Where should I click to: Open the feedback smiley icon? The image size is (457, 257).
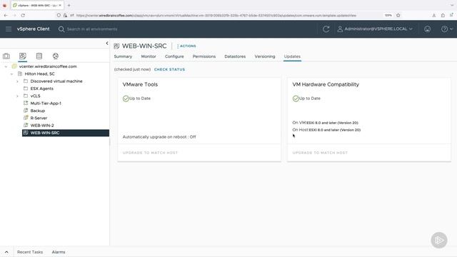(427, 29)
